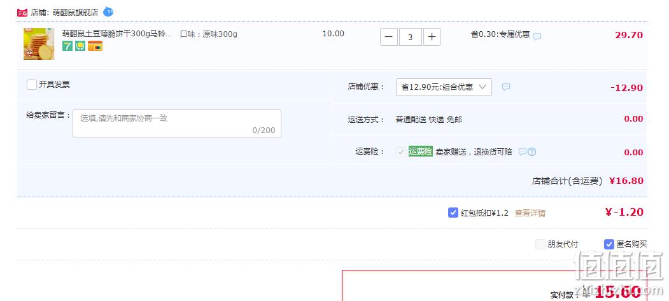
Task: Open the question-mark help icon for 运费险
Action: 532,152
